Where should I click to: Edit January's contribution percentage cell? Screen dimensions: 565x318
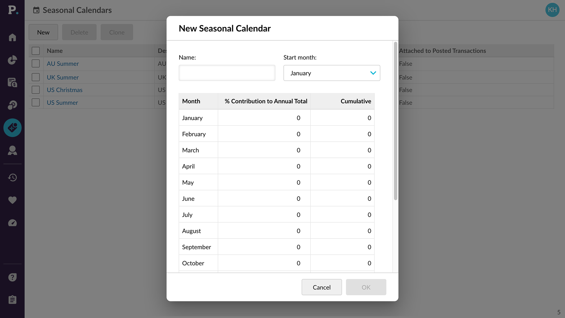coord(264,118)
